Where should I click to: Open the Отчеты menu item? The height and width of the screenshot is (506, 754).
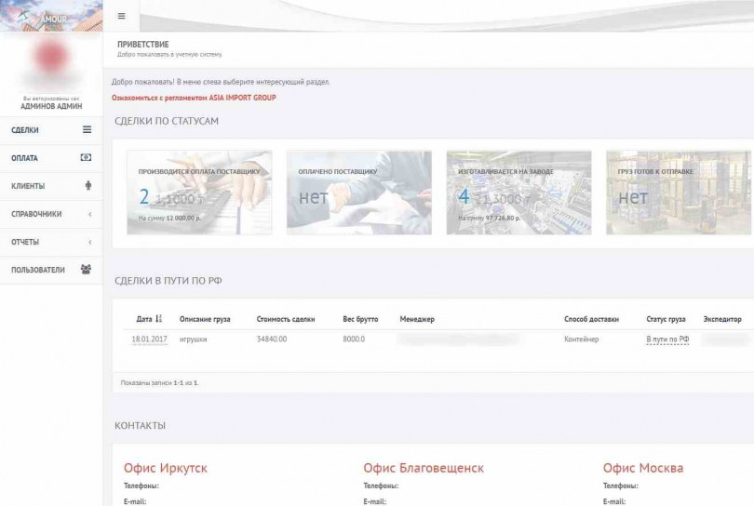click(51, 242)
